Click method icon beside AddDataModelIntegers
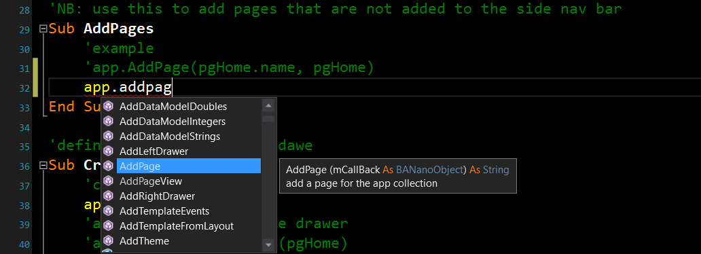This screenshot has width=701, height=254. click(x=108, y=121)
